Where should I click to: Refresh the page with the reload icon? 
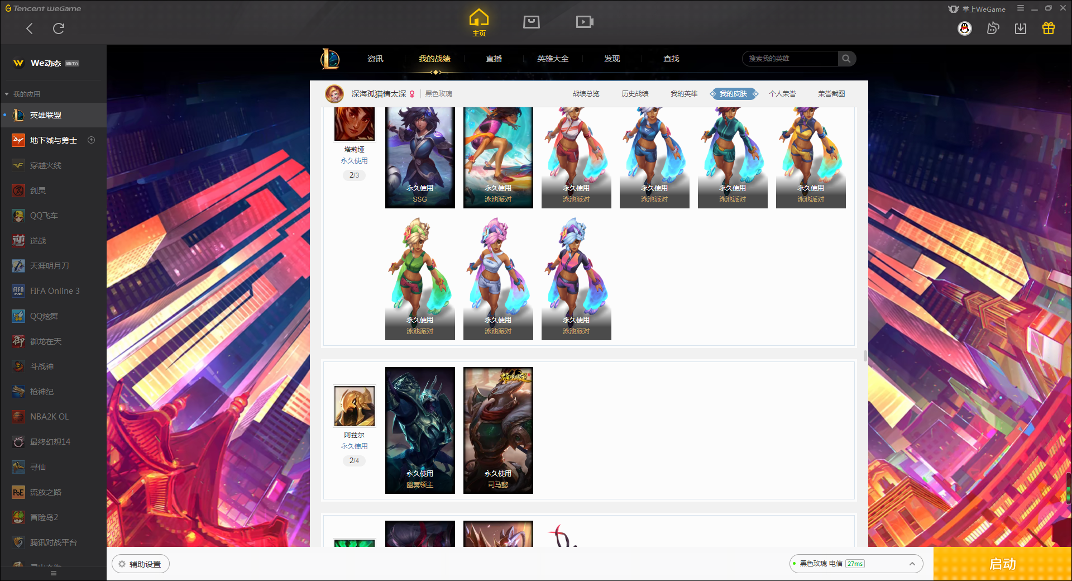(59, 28)
